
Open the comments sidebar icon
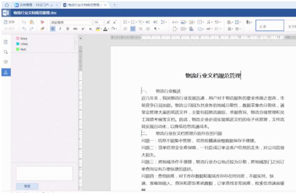6,62
